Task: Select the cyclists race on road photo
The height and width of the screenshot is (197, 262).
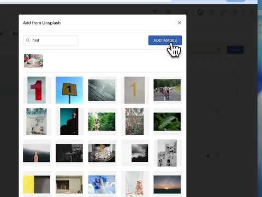Action: tap(167, 90)
